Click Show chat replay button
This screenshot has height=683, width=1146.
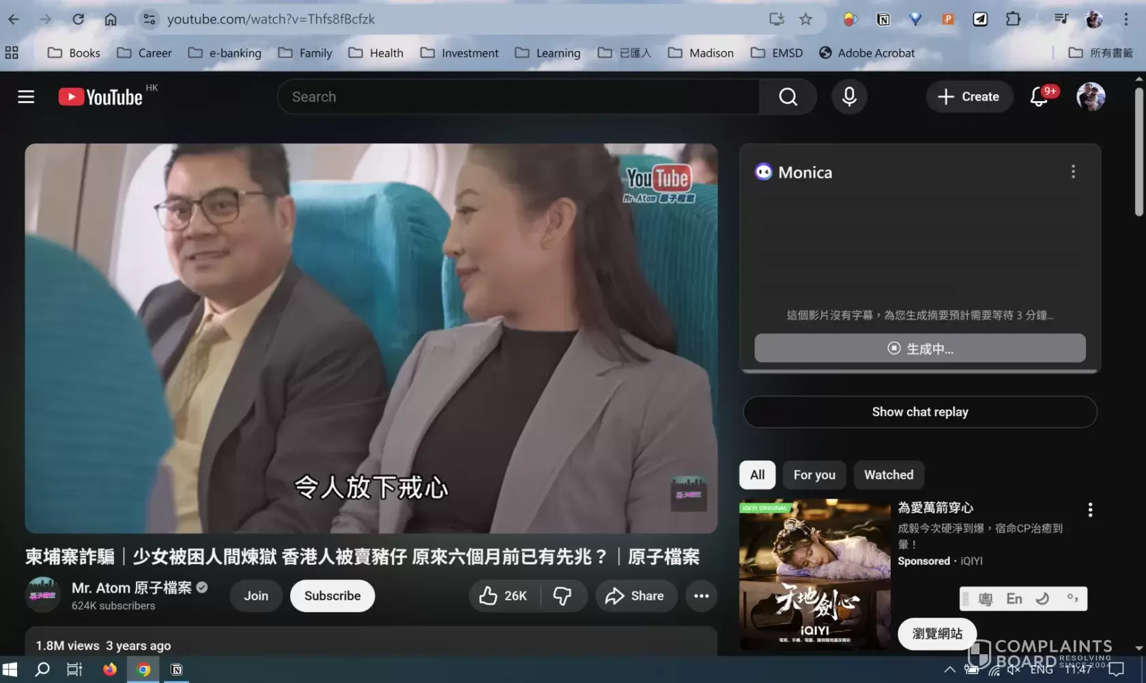(919, 412)
